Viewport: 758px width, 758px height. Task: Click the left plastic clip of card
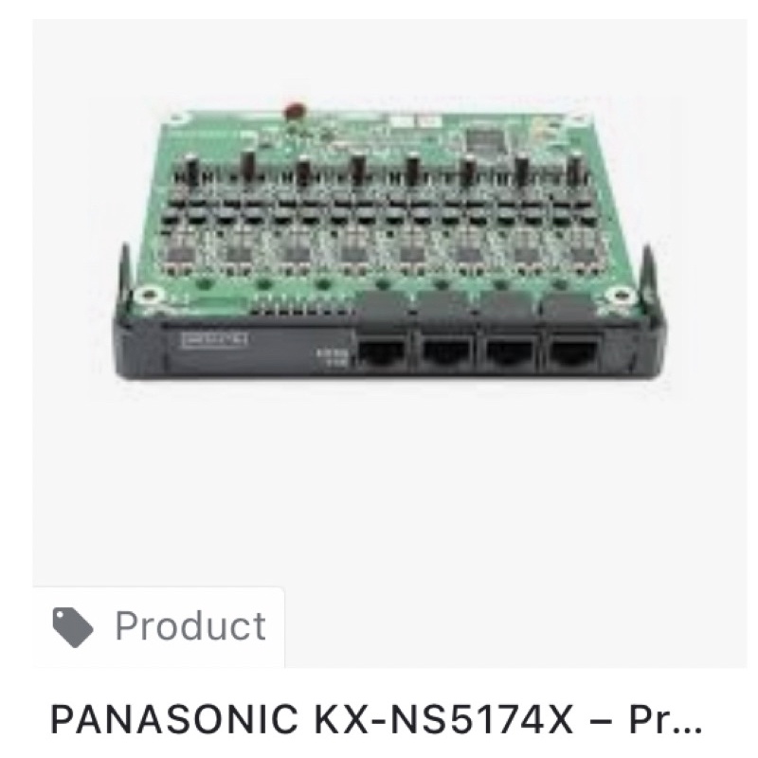(x=125, y=276)
